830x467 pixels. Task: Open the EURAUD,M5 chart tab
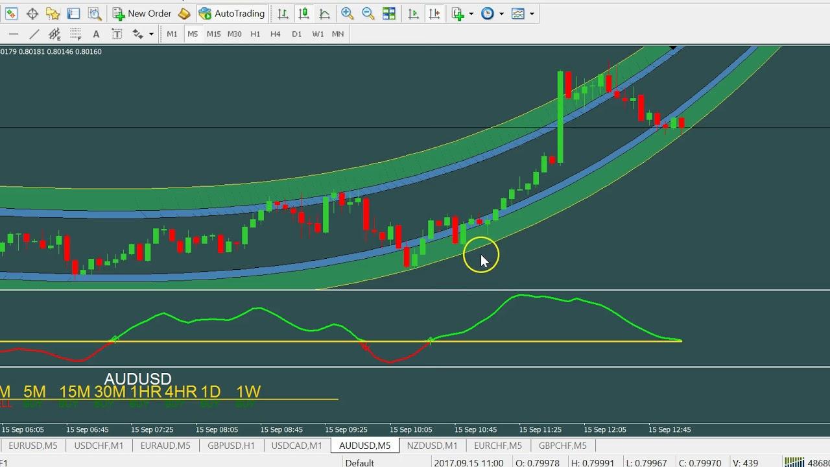tap(165, 445)
